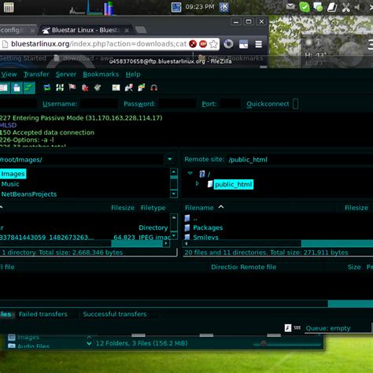
Task: Reconnect to the last server
Action: click(98, 87)
